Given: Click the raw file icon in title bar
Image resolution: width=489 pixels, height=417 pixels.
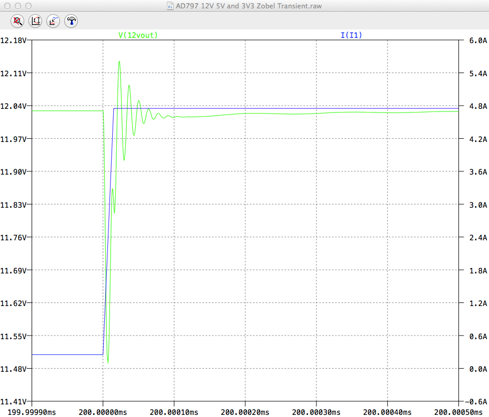Looking at the screenshot, I should [x=170, y=6].
